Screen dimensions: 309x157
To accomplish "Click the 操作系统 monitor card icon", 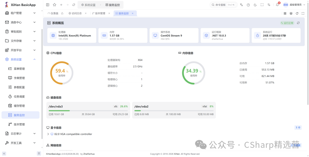I will point(155,36).
